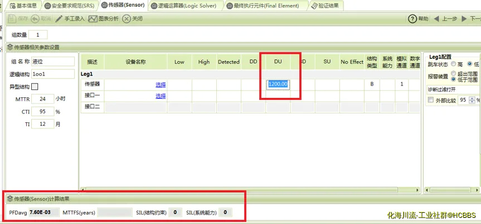The width and height of the screenshot is (481, 224).
Task: Select the Leg1 group row
Action: point(250,74)
